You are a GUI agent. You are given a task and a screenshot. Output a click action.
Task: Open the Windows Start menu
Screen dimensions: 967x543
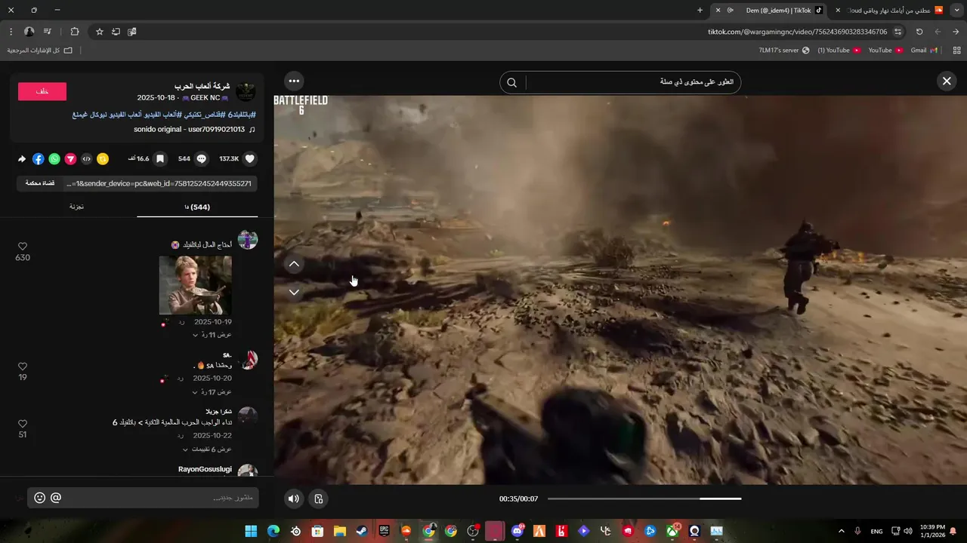251,531
